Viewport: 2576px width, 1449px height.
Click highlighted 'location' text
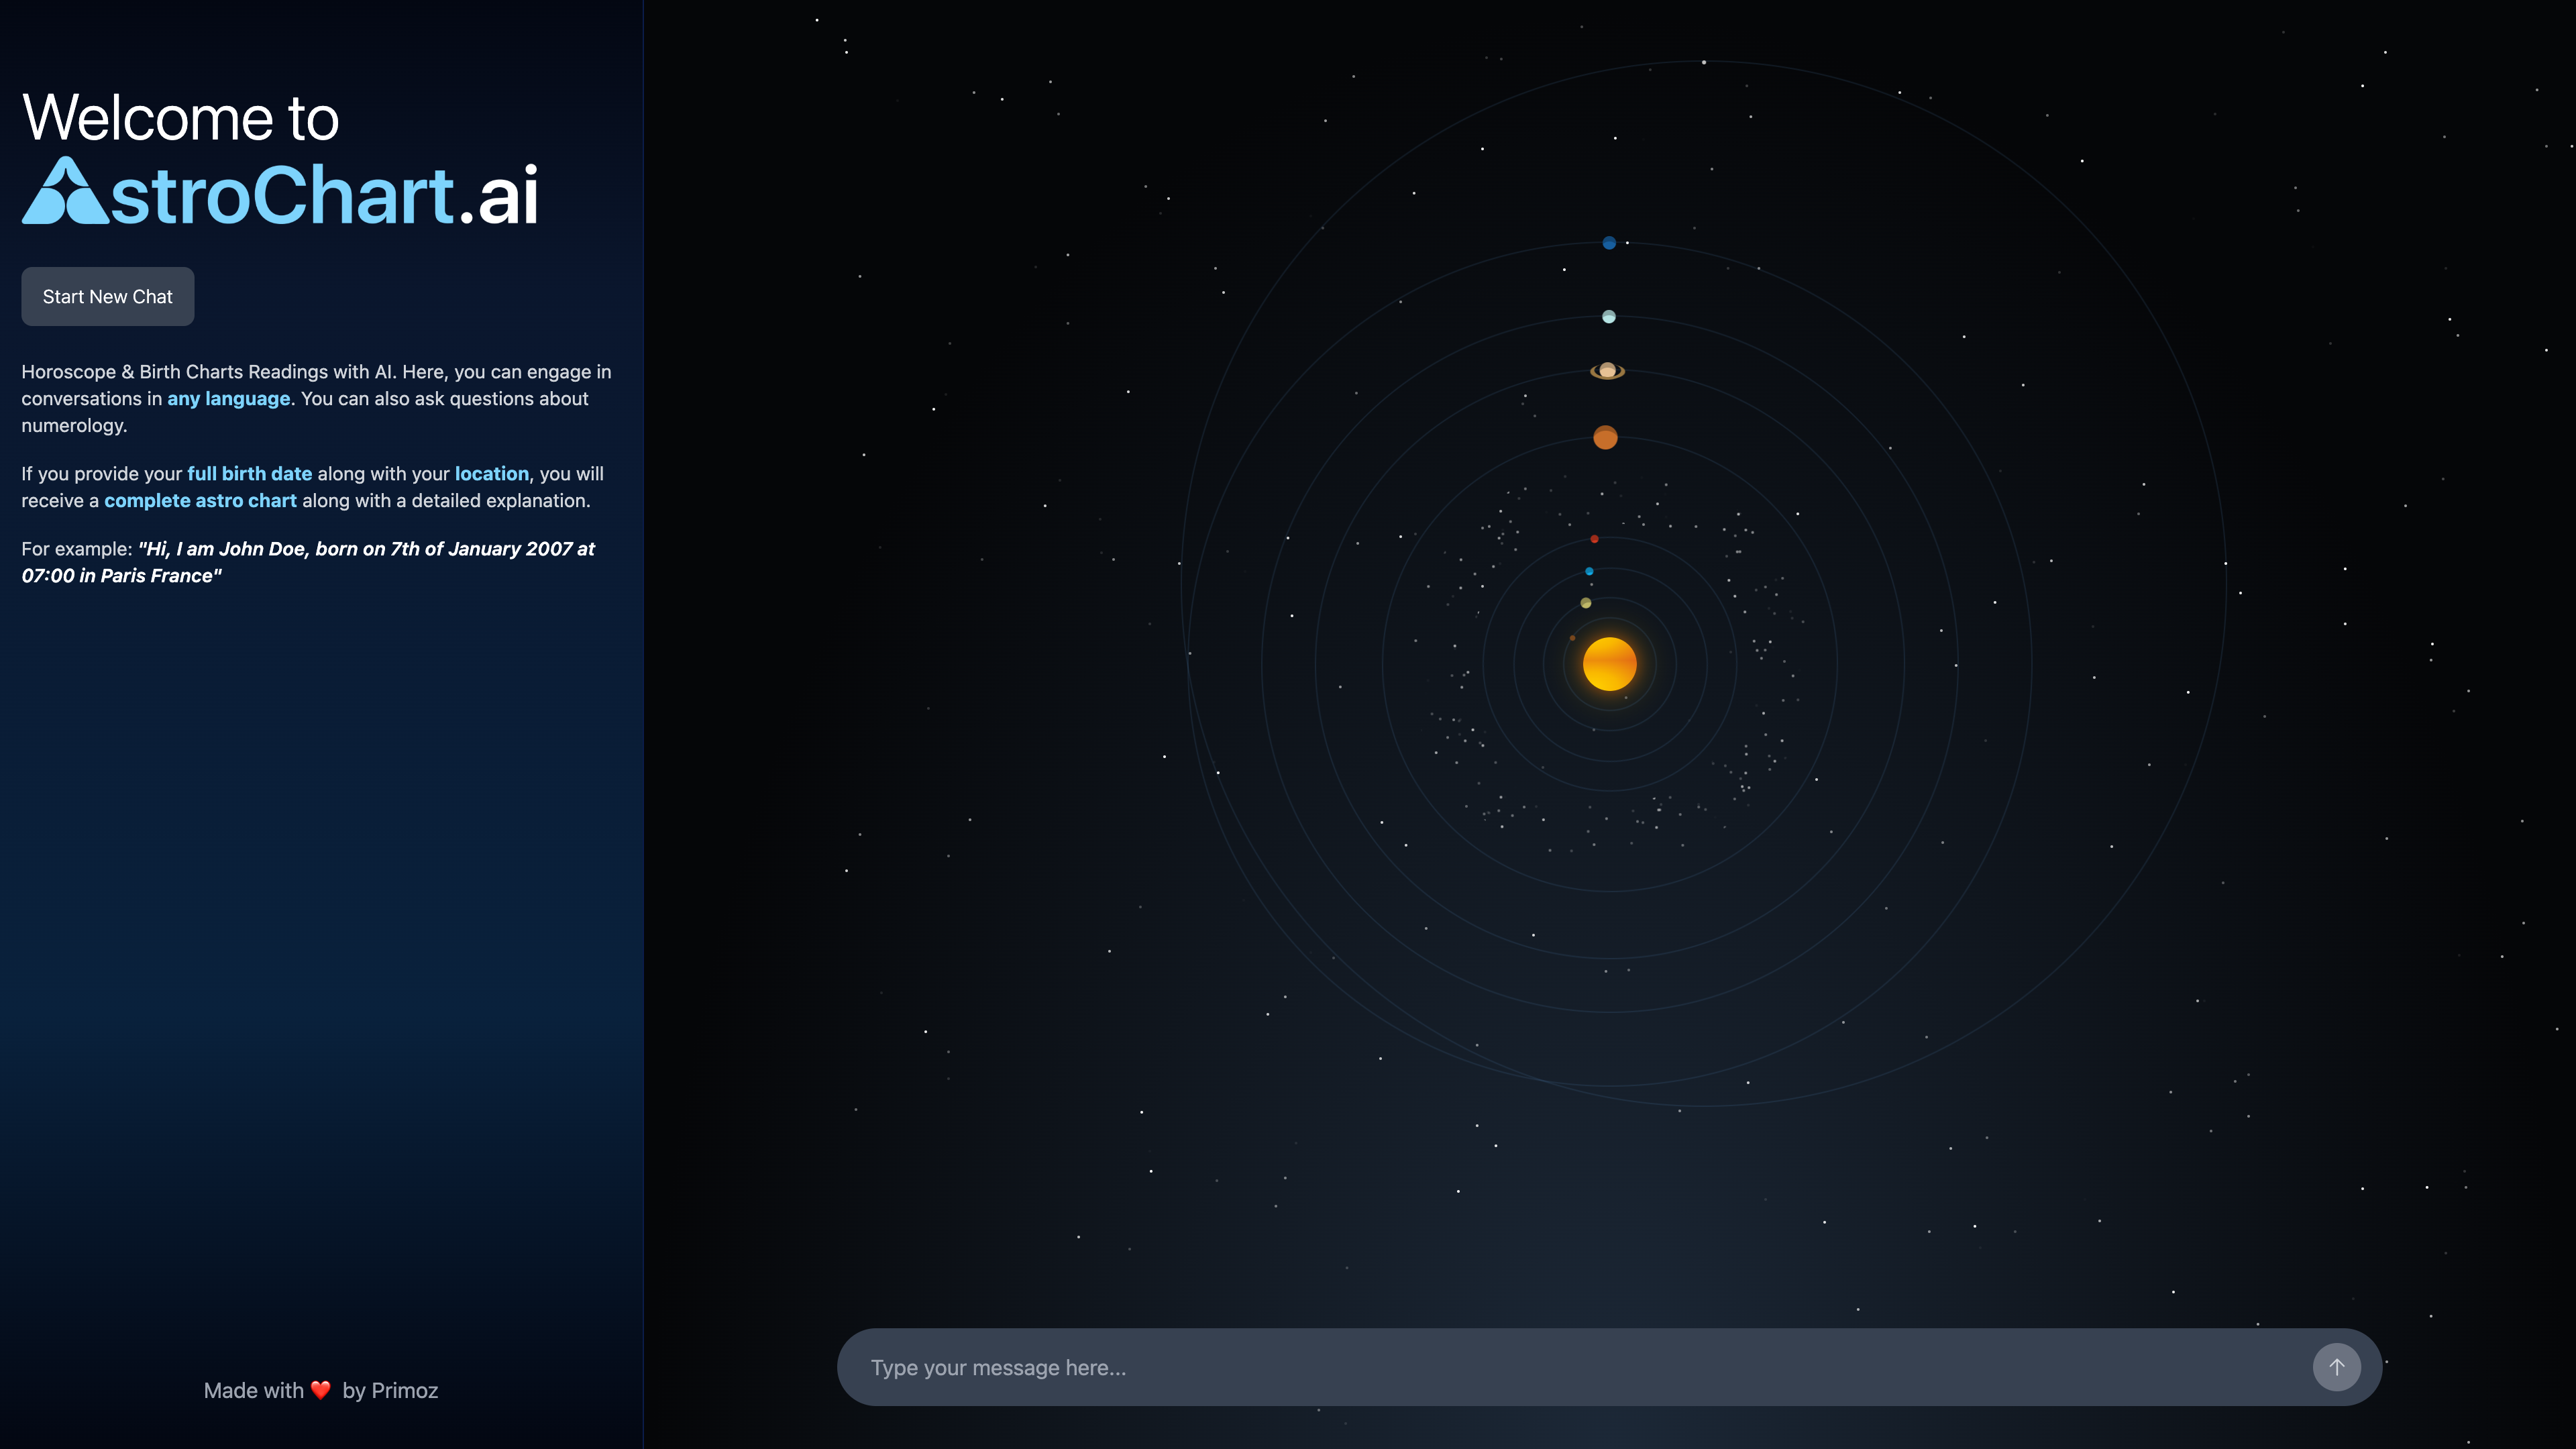(x=492, y=473)
